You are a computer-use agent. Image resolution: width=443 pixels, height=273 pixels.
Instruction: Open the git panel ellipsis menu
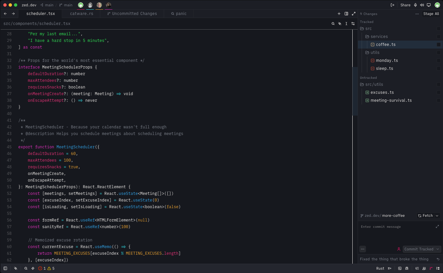[x=417, y=14]
